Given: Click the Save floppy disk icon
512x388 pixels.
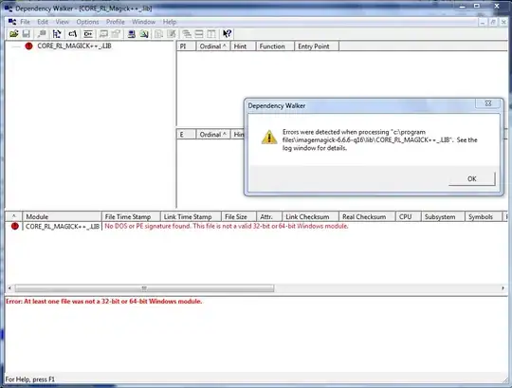Looking at the screenshot, I should 27,33.
